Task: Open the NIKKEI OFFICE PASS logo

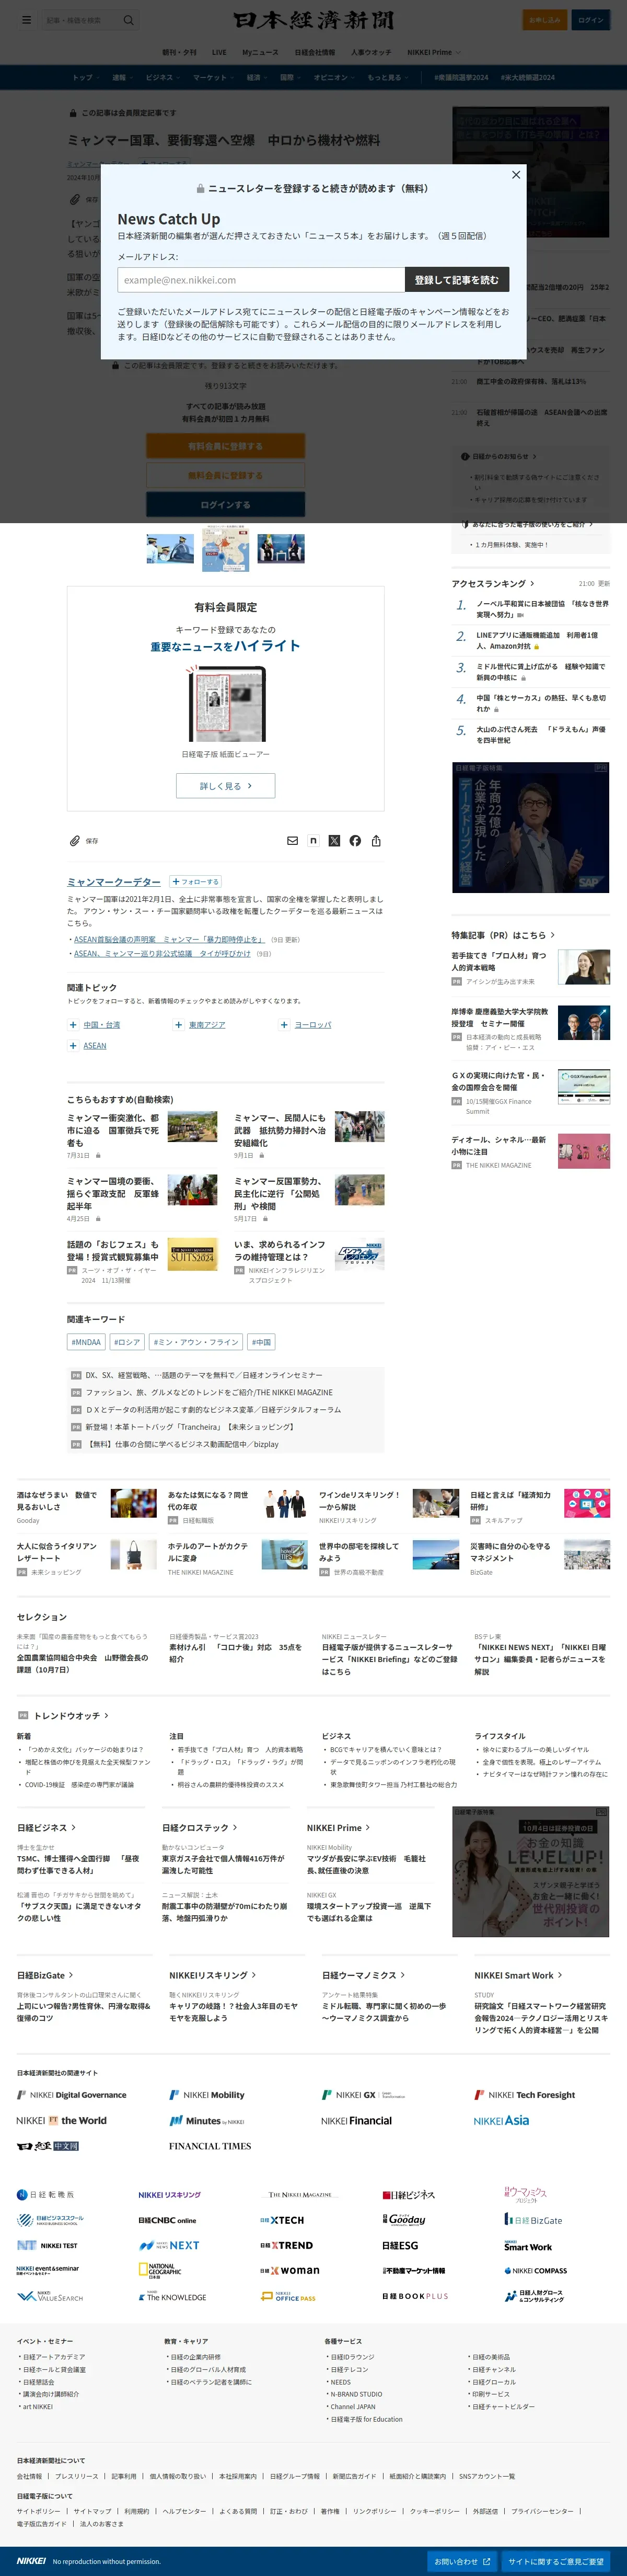Action: pos(287,2297)
